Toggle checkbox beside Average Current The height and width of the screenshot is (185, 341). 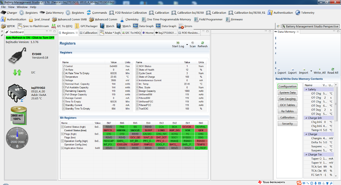pos(64,98)
